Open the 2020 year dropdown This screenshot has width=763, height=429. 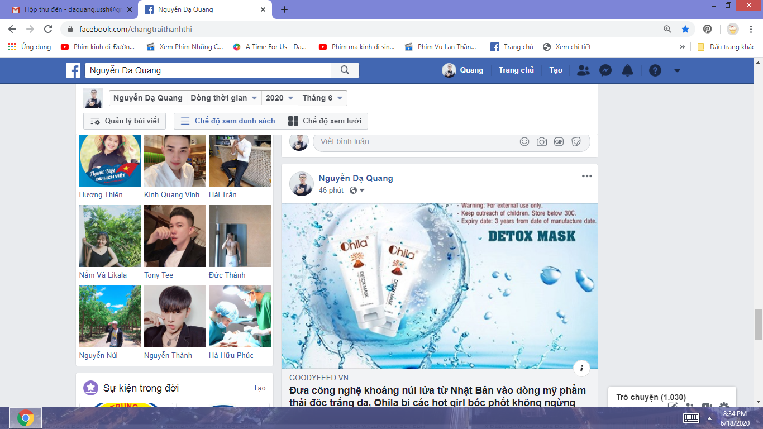pos(280,98)
